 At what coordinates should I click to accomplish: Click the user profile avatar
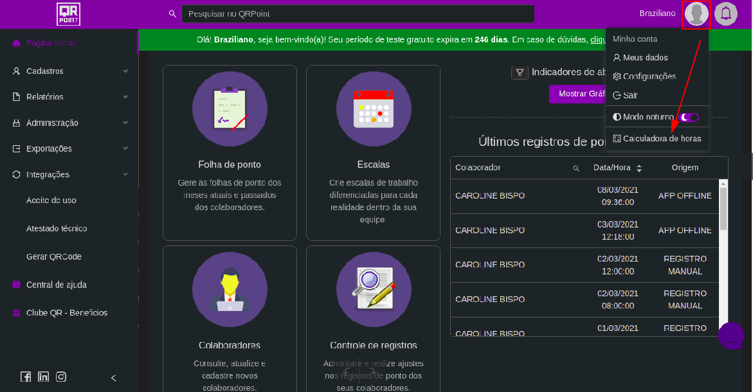tap(696, 14)
